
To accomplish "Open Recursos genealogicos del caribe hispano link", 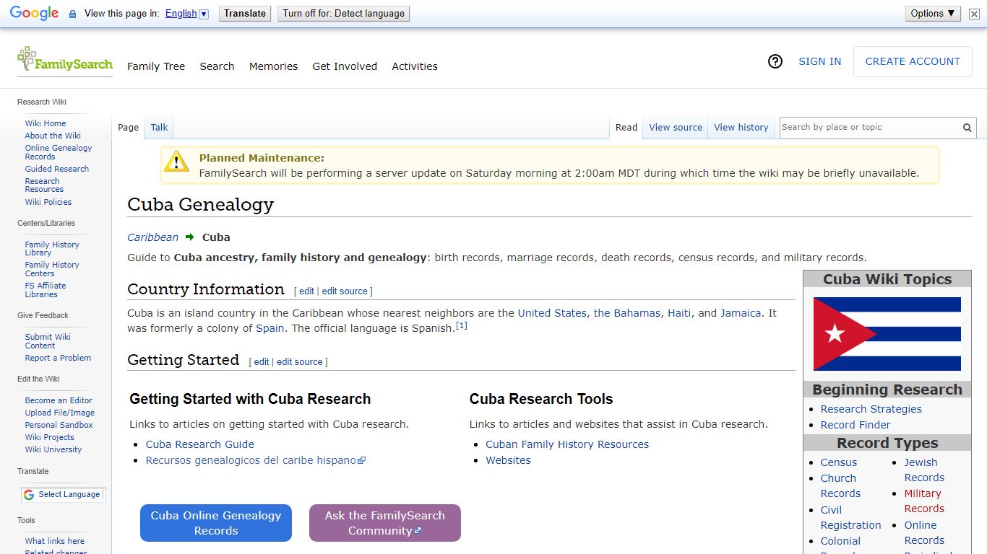I will [256, 460].
